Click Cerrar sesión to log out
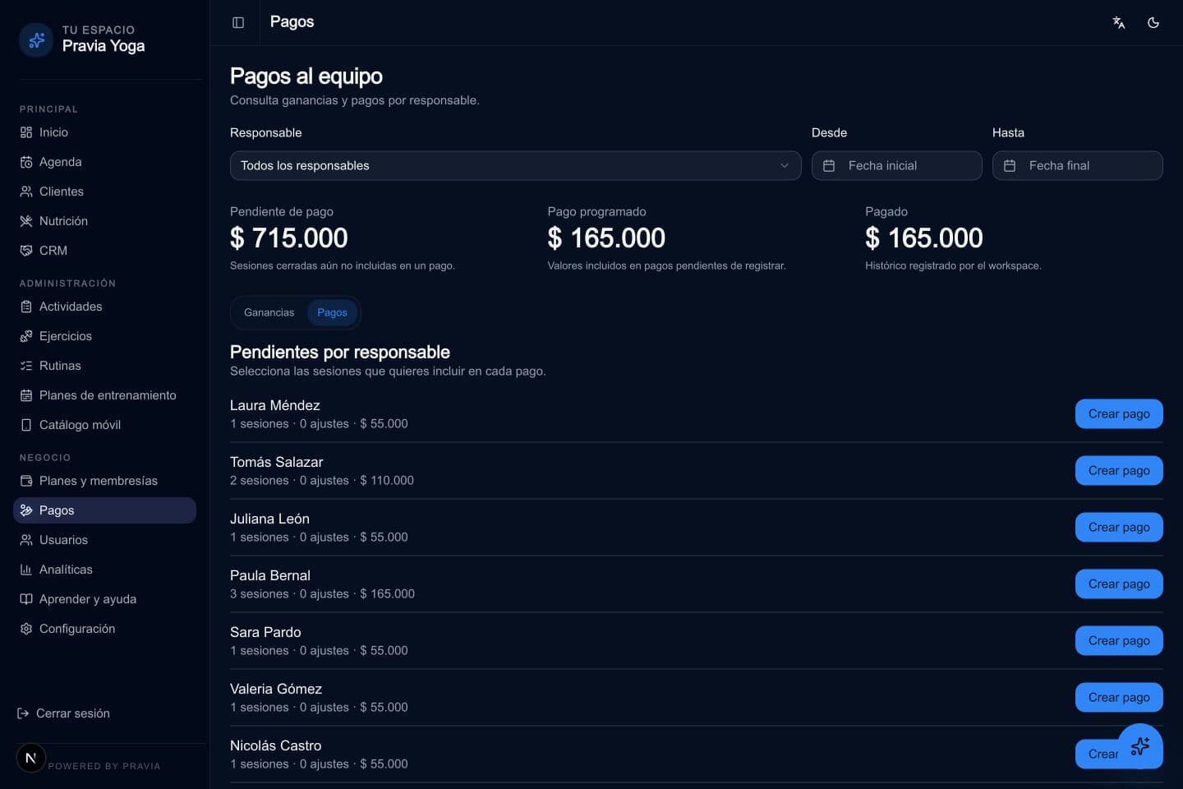 64,713
